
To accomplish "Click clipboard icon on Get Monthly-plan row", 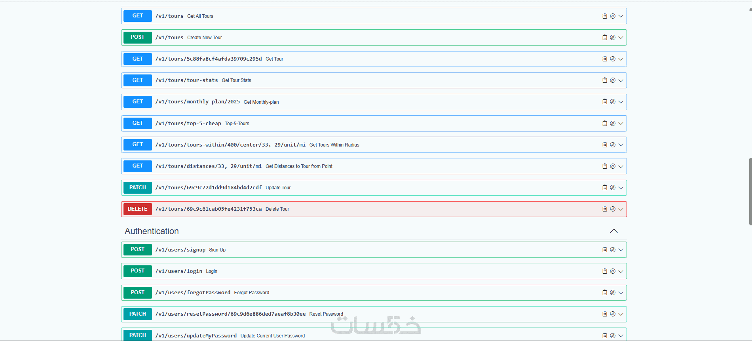I will click(x=604, y=102).
